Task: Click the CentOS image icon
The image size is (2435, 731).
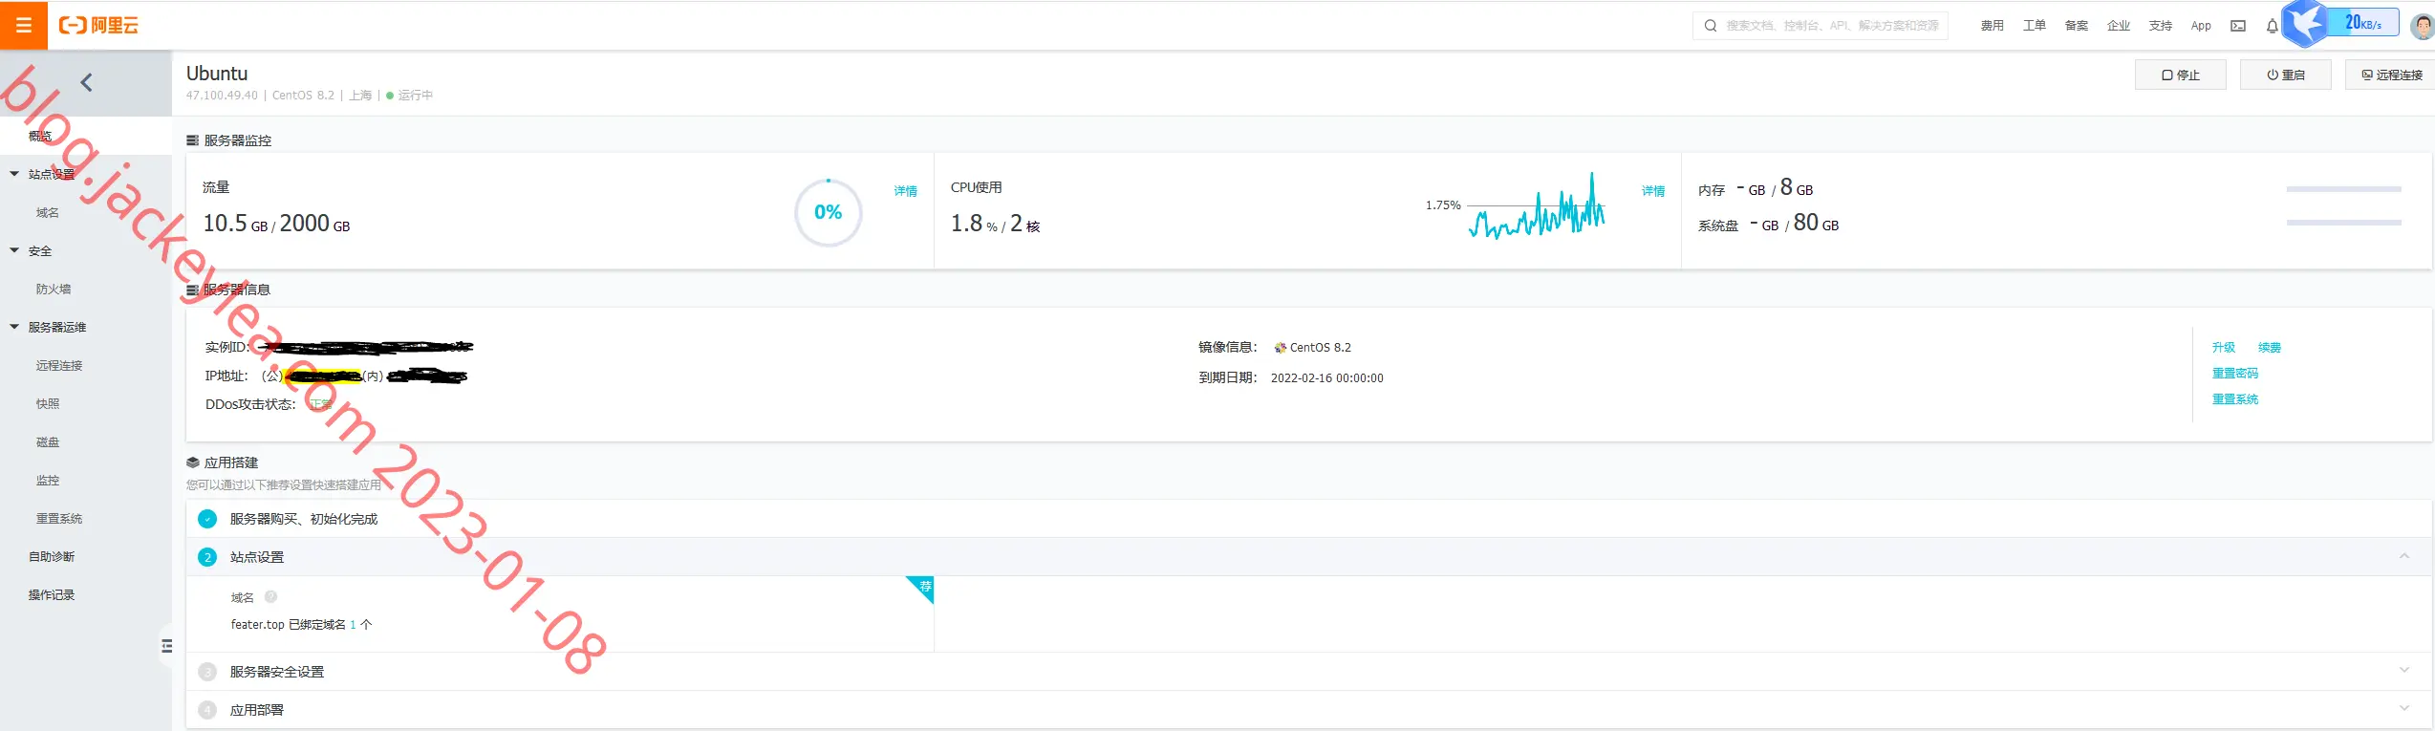Action: click(1281, 348)
